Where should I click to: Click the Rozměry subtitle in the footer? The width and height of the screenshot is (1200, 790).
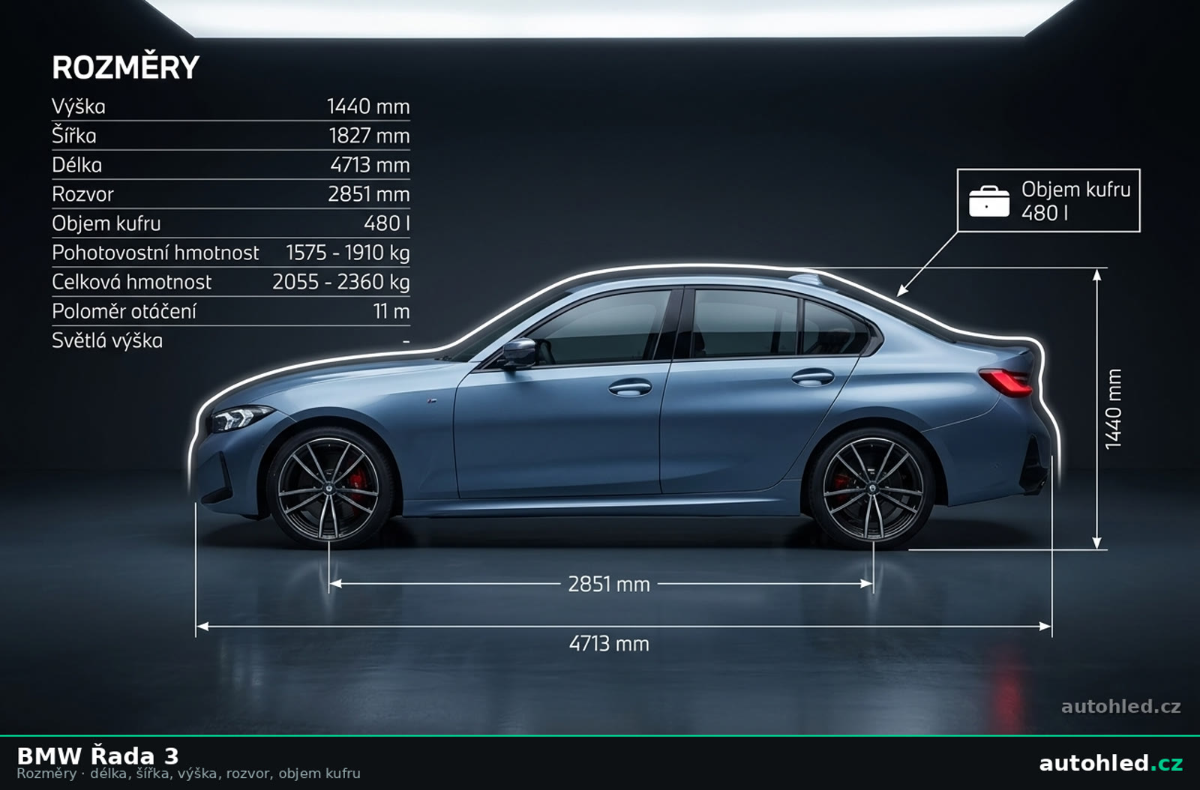click(x=188, y=774)
